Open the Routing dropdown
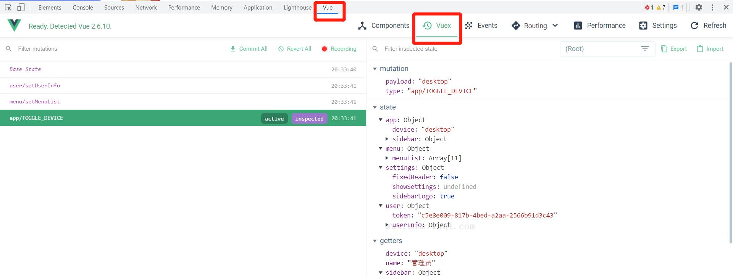Image resolution: width=733 pixels, height=277 pixels. (534, 26)
